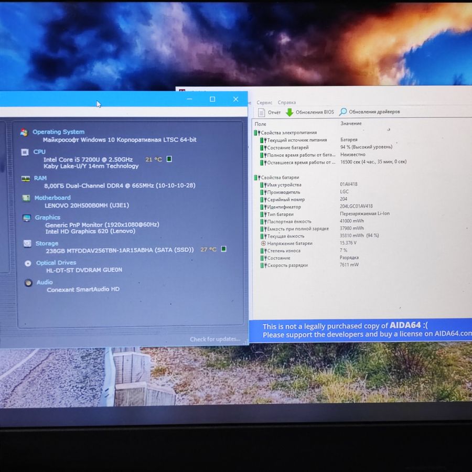Select the Тип батареи row
The width and height of the screenshot is (472, 472).
pos(325,214)
